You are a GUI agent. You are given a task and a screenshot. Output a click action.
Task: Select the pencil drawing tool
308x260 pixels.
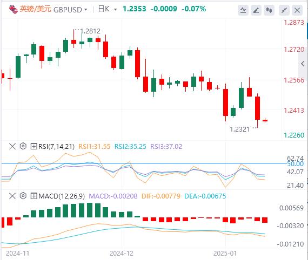pyautogui.click(x=256, y=10)
